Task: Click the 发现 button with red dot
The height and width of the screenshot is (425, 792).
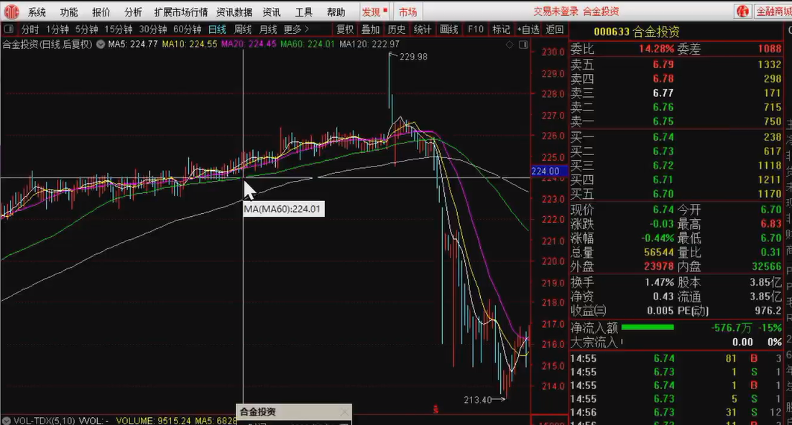Action: click(374, 12)
